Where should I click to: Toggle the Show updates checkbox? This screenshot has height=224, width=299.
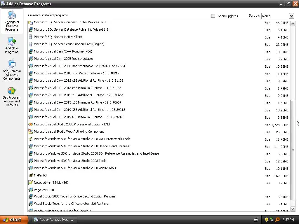(213, 16)
